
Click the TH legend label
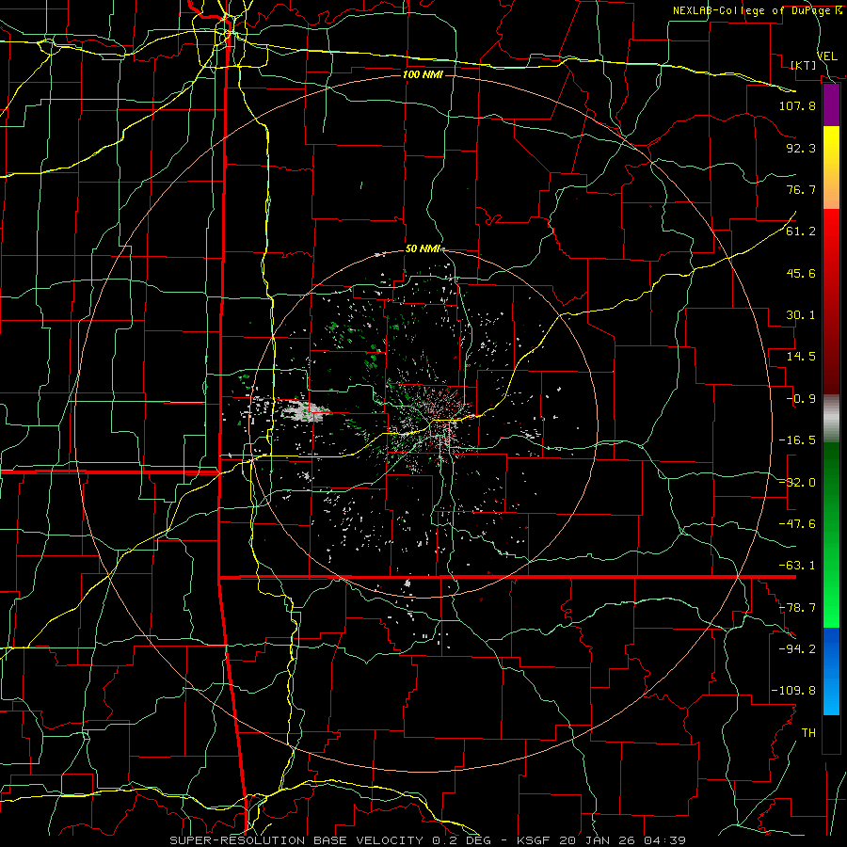click(808, 732)
